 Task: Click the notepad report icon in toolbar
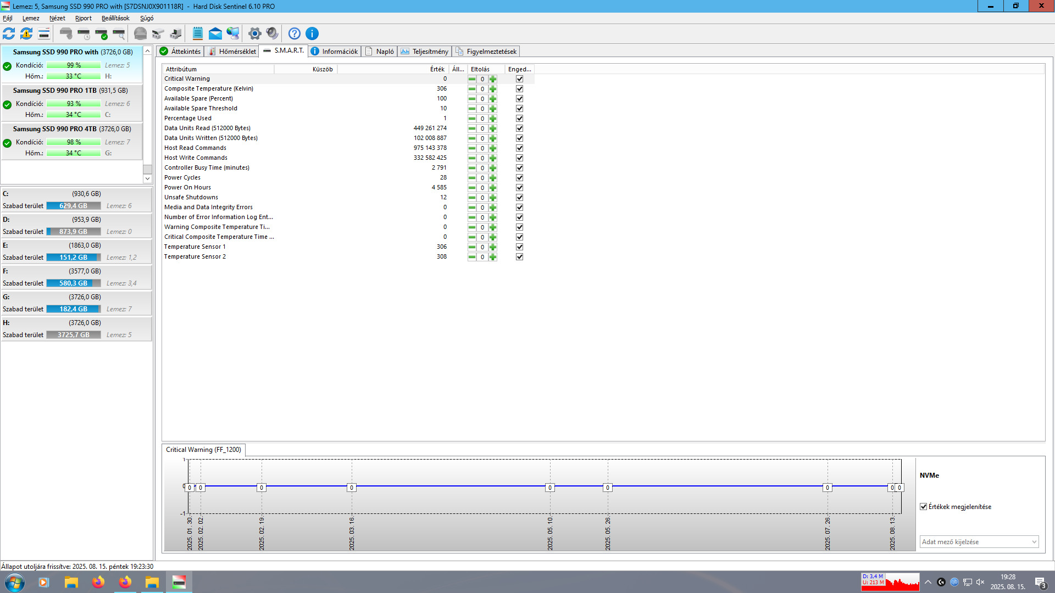click(198, 33)
